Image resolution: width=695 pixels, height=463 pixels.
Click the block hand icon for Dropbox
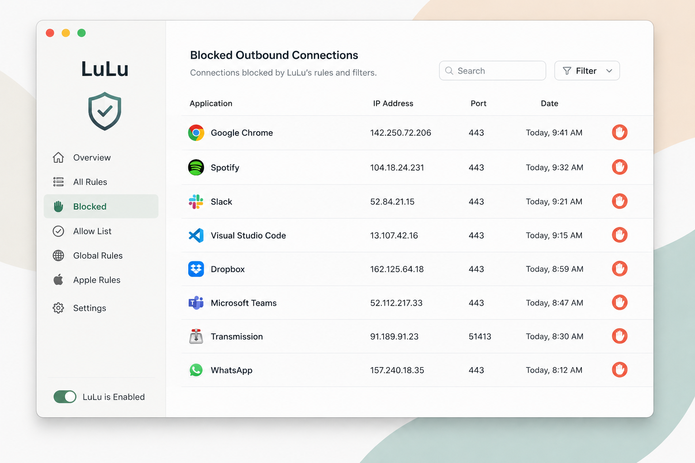click(x=619, y=269)
